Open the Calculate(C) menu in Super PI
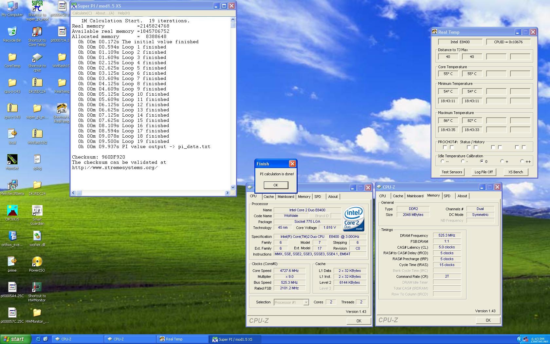Image resolution: width=550 pixels, height=344 pixels. point(82,13)
